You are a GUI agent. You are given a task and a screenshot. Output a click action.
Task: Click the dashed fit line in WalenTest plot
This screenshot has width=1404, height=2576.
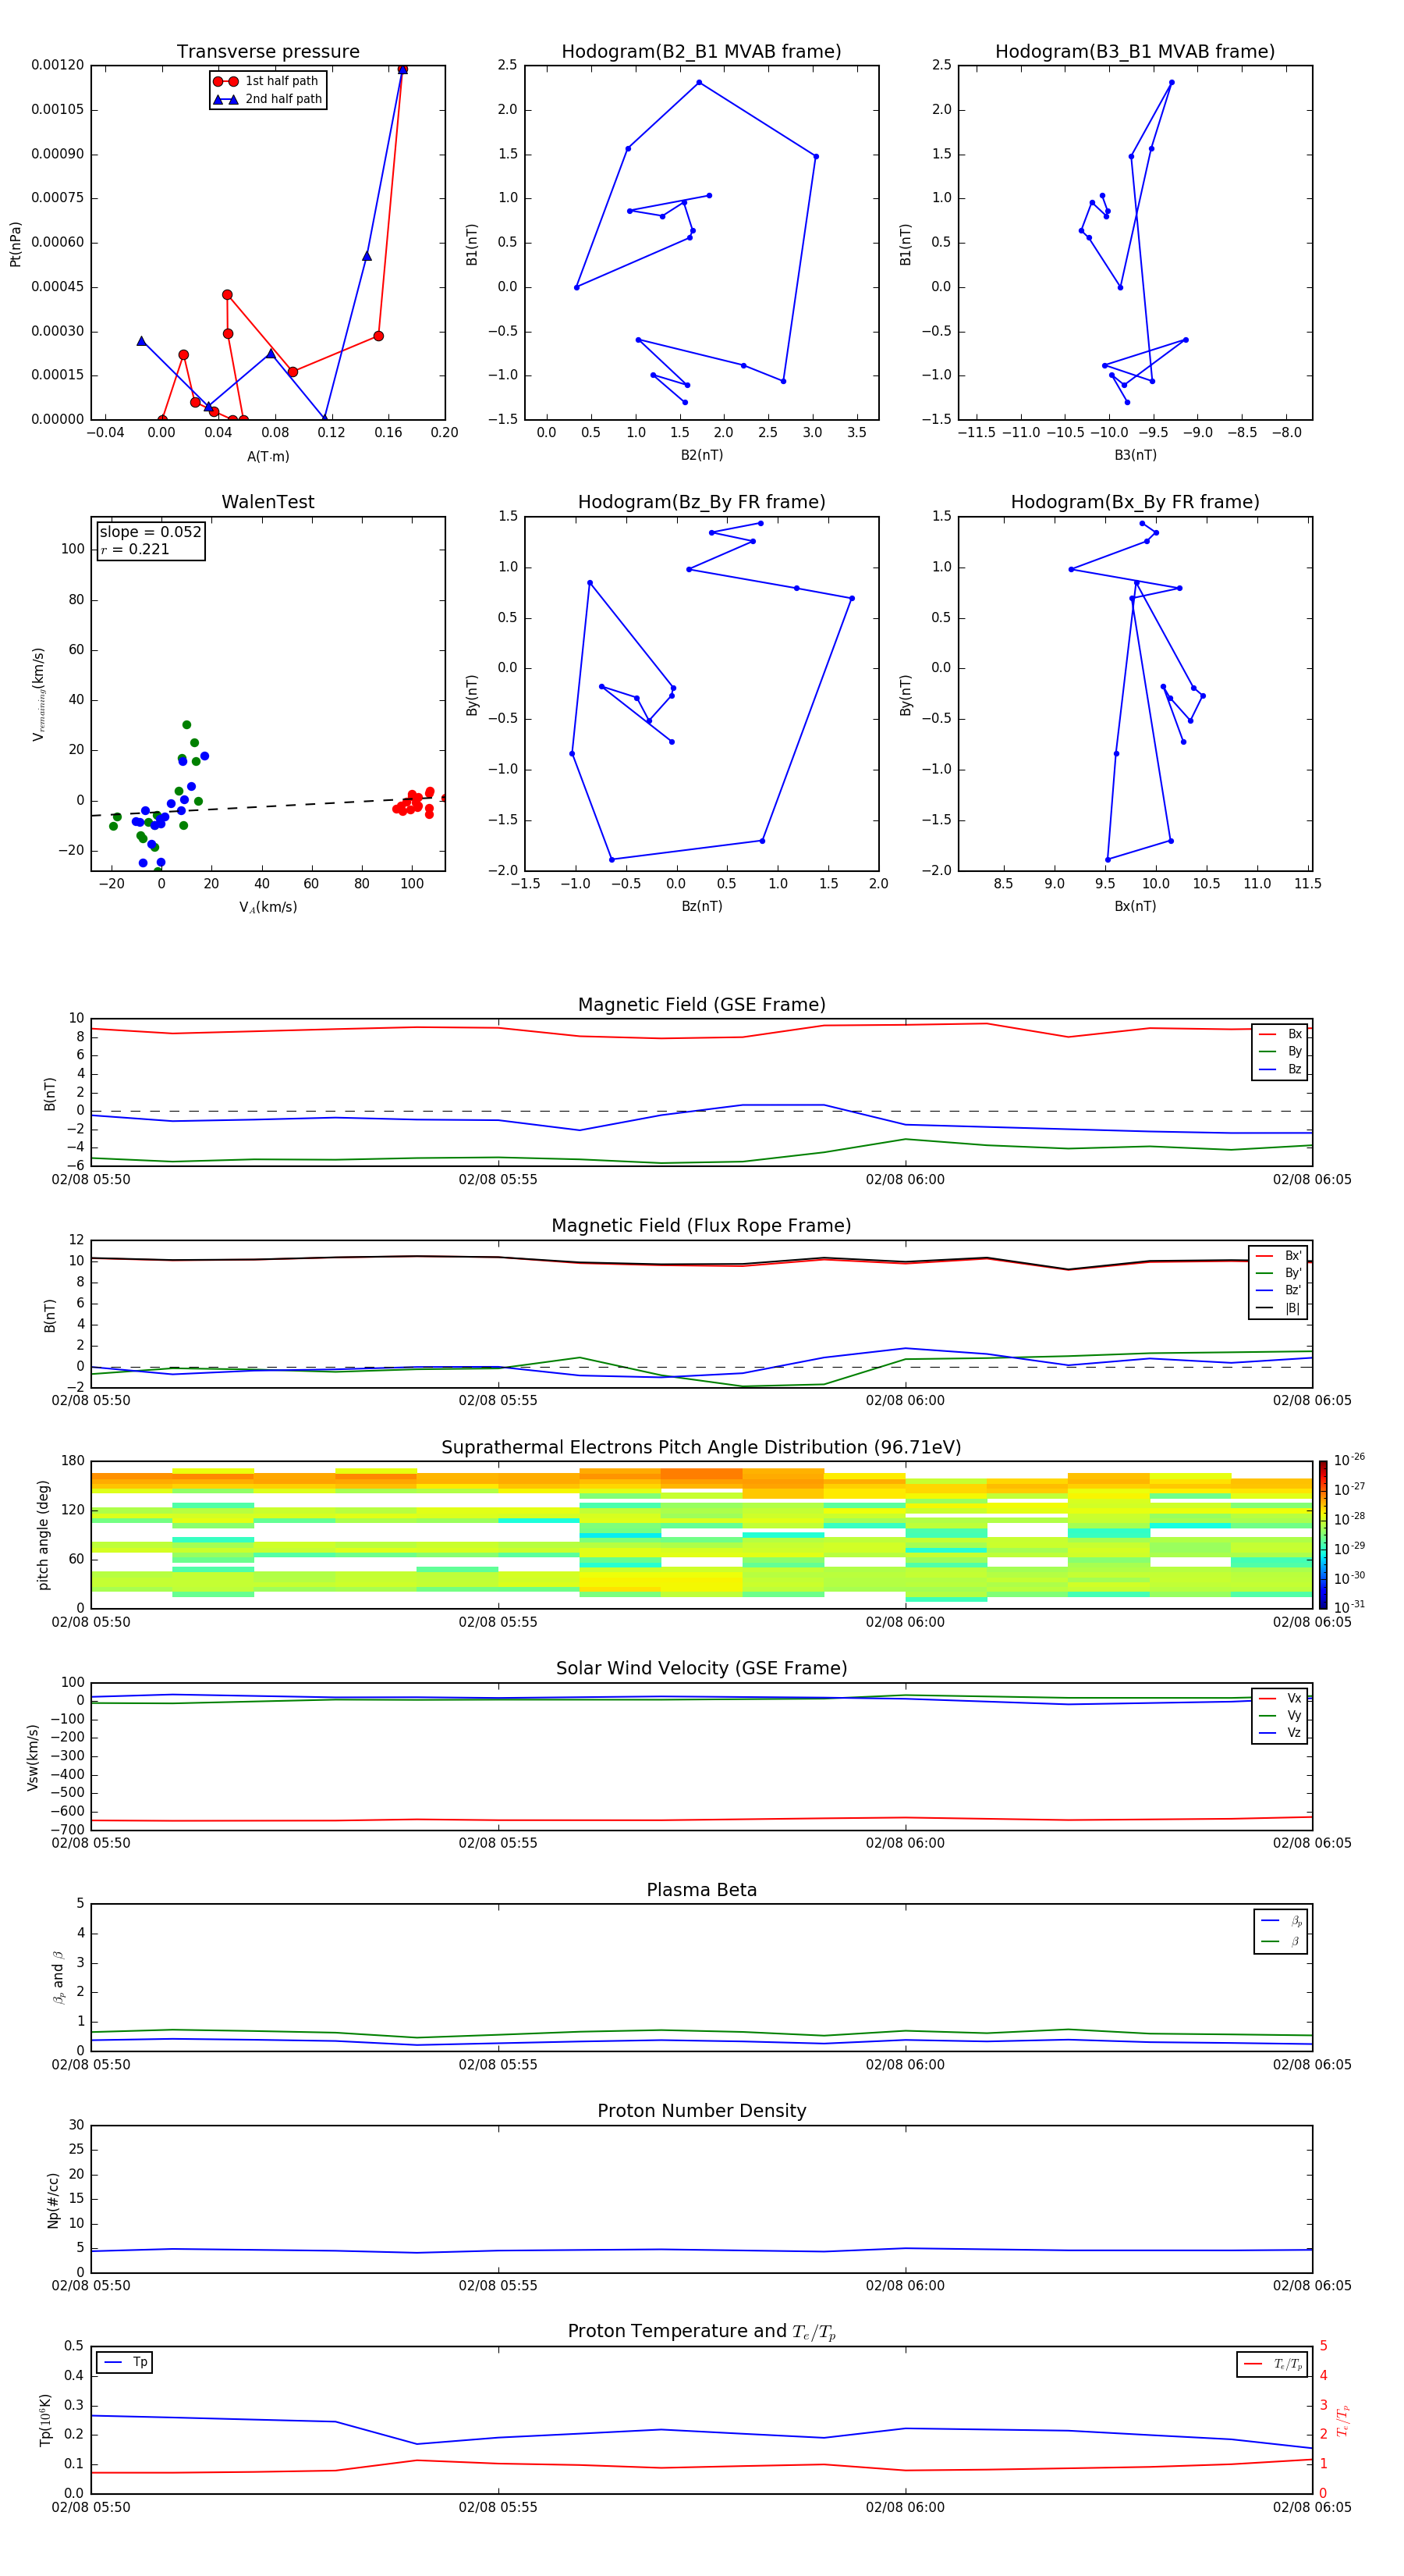tap(268, 807)
